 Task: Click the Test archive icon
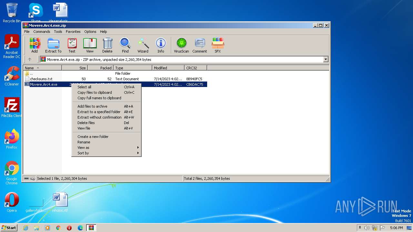(72, 45)
